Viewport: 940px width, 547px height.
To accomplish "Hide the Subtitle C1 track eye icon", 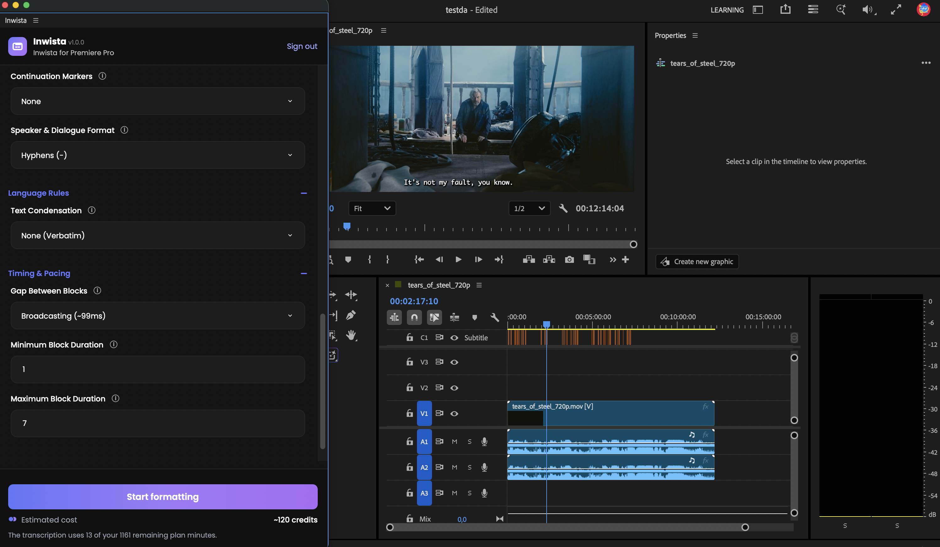I will point(454,337).
